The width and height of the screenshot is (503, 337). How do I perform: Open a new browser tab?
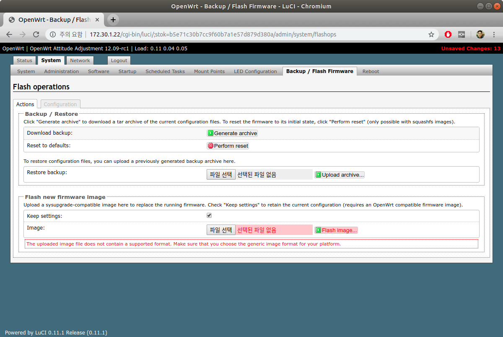113,20
